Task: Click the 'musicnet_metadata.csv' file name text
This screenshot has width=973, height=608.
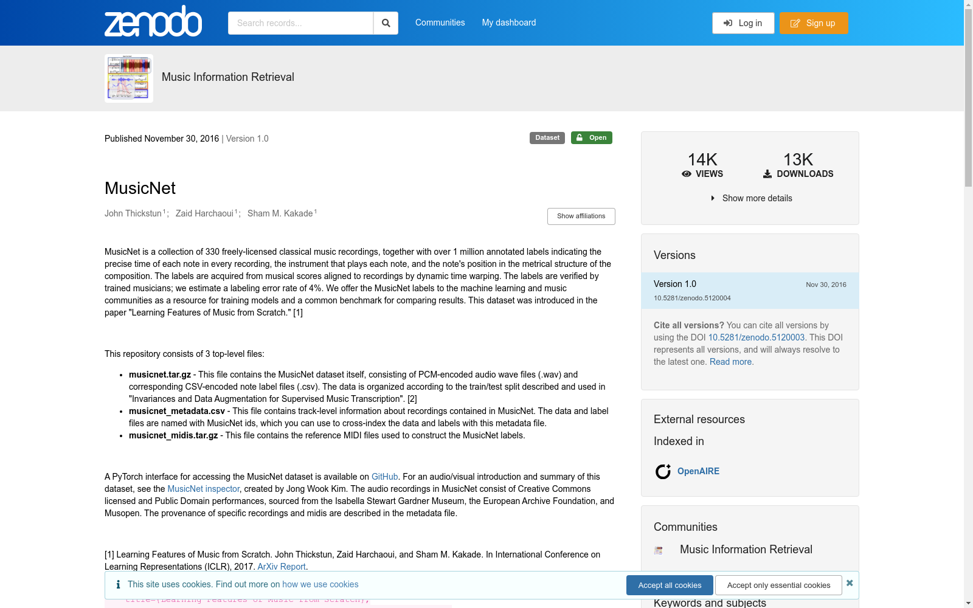Action: (x=177, y=411)
